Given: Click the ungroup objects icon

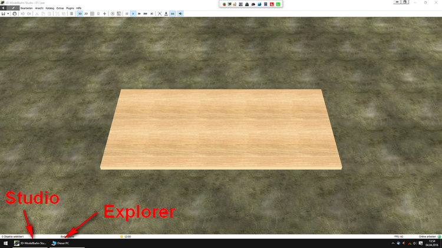Looking at the screenshot, I should 64,14.
